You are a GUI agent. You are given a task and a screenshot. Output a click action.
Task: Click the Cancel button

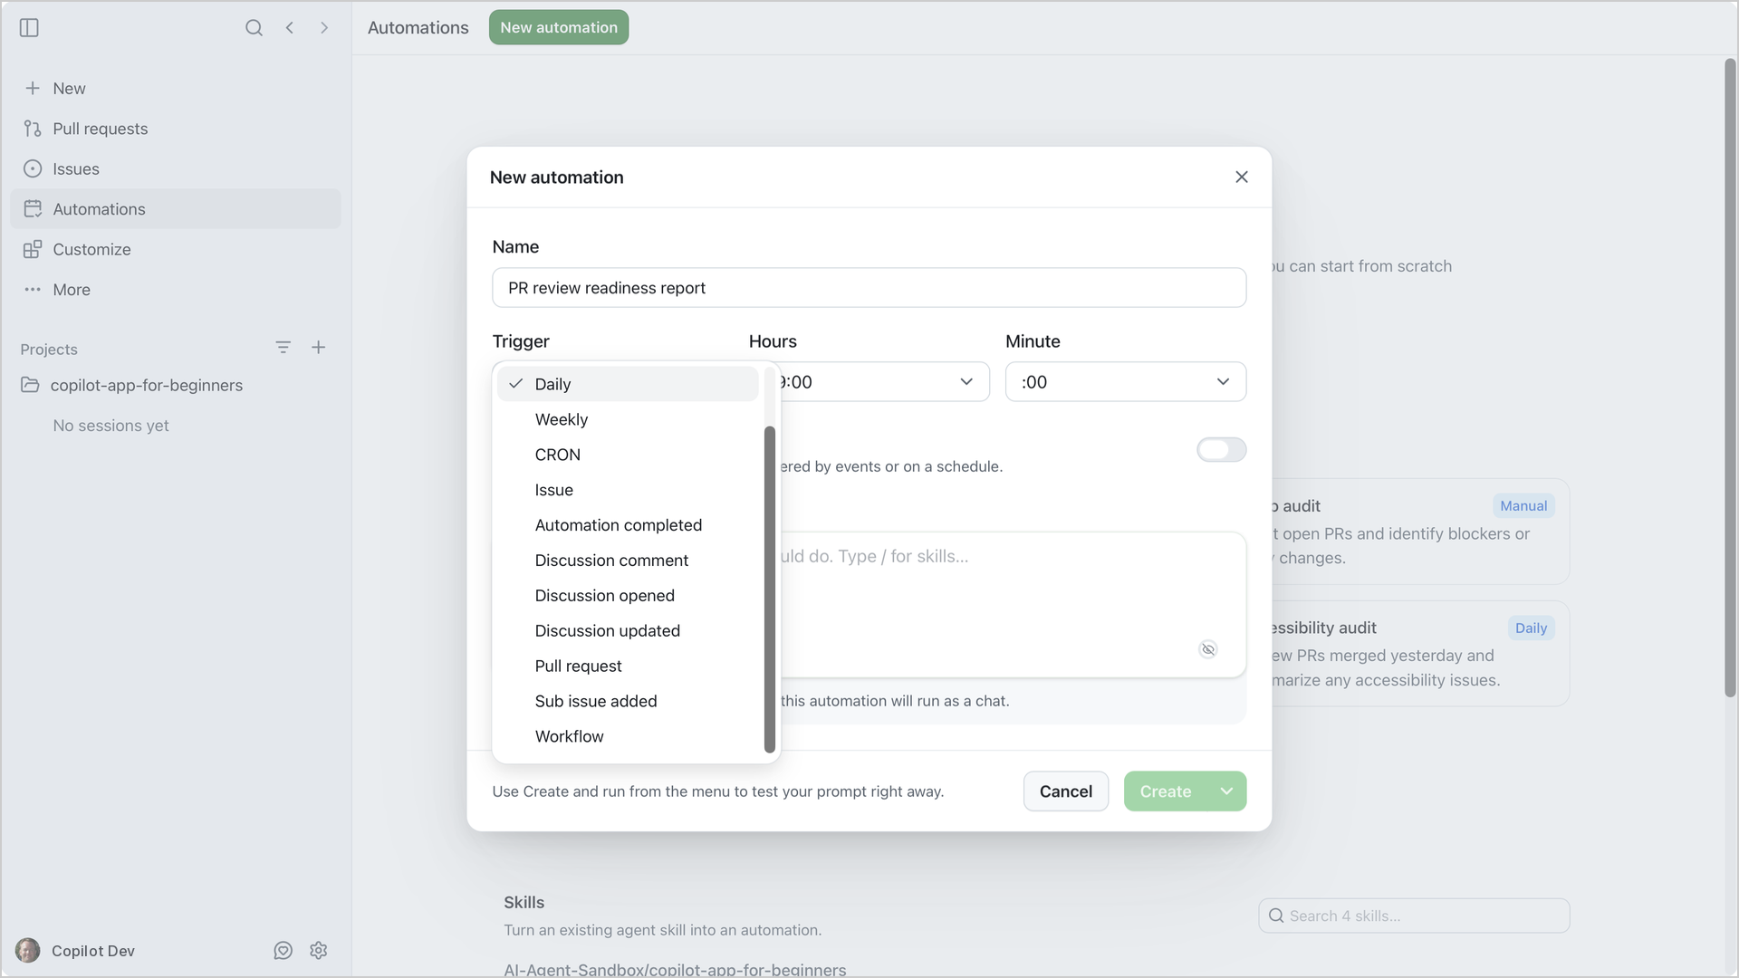tap(1066, 791)
